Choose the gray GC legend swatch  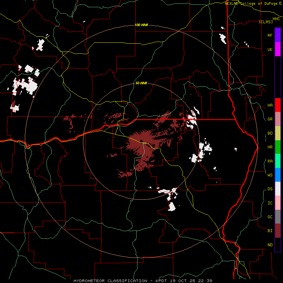(278, 217)
